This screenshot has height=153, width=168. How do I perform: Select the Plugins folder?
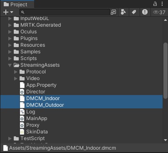(29, 38)
